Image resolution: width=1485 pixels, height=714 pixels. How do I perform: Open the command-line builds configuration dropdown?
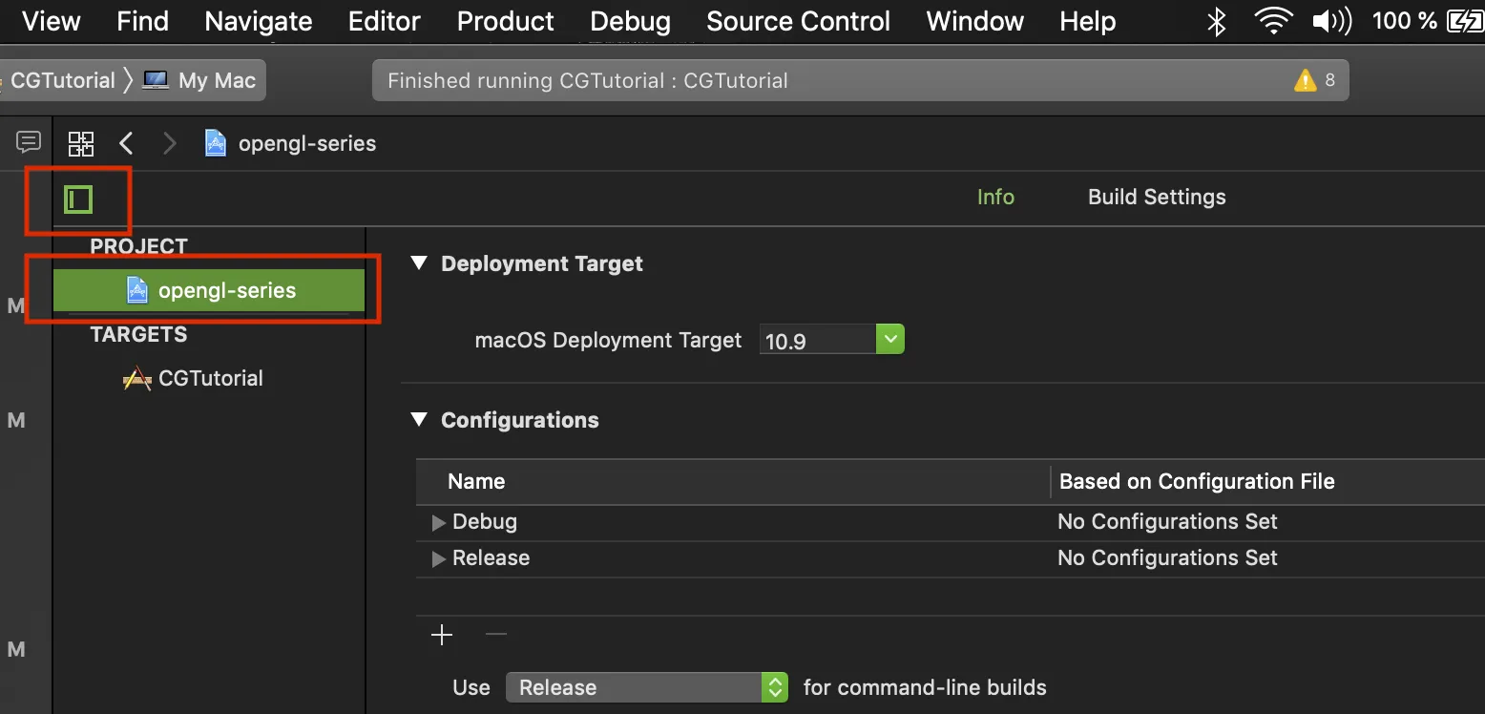775,687
